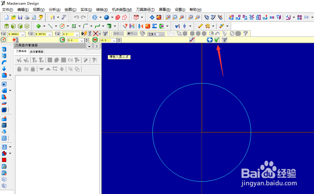Fit the geometry to the screen
The width and height of the screenshot is (314, 194).
point(152,17)
